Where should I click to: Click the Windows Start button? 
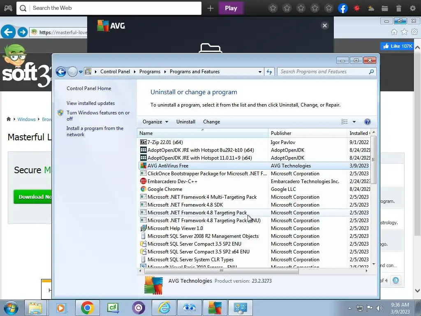click(x=11, y=308)
